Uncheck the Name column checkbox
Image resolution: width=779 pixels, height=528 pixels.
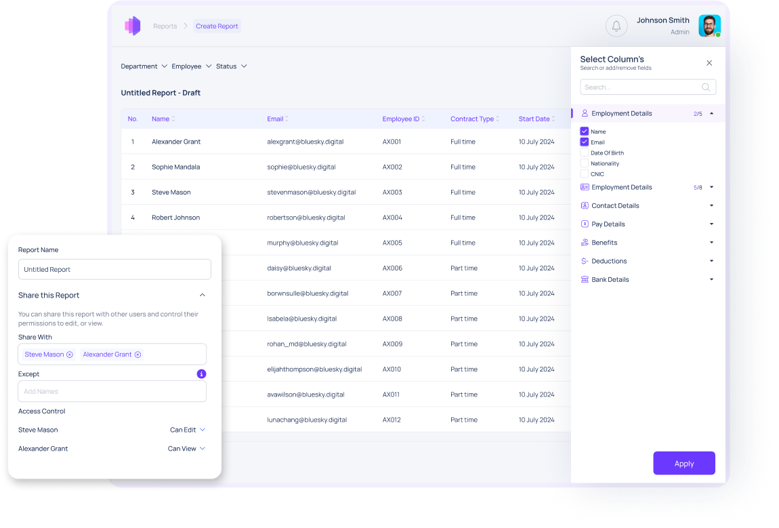(x=585, y=131)
